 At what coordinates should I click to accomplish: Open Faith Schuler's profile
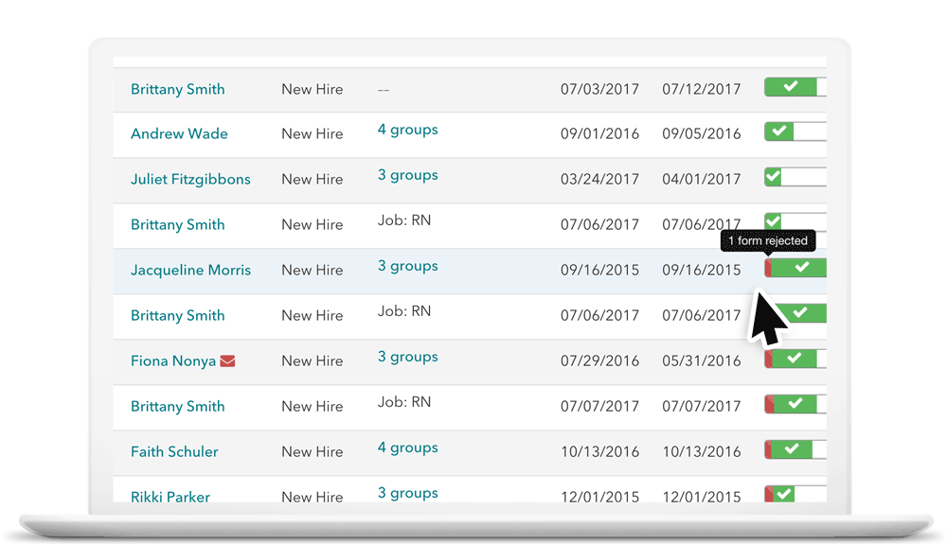click(x=174, y=451)
